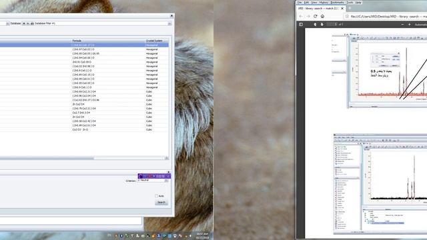This screenshot has height=240, width=427.
Task: Select the highlighted first Hexagonal result row
Action: click(x=84, y=45)
